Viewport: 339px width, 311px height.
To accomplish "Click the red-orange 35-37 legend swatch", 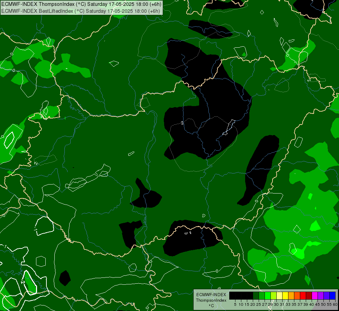I will [x=297, y=295].
